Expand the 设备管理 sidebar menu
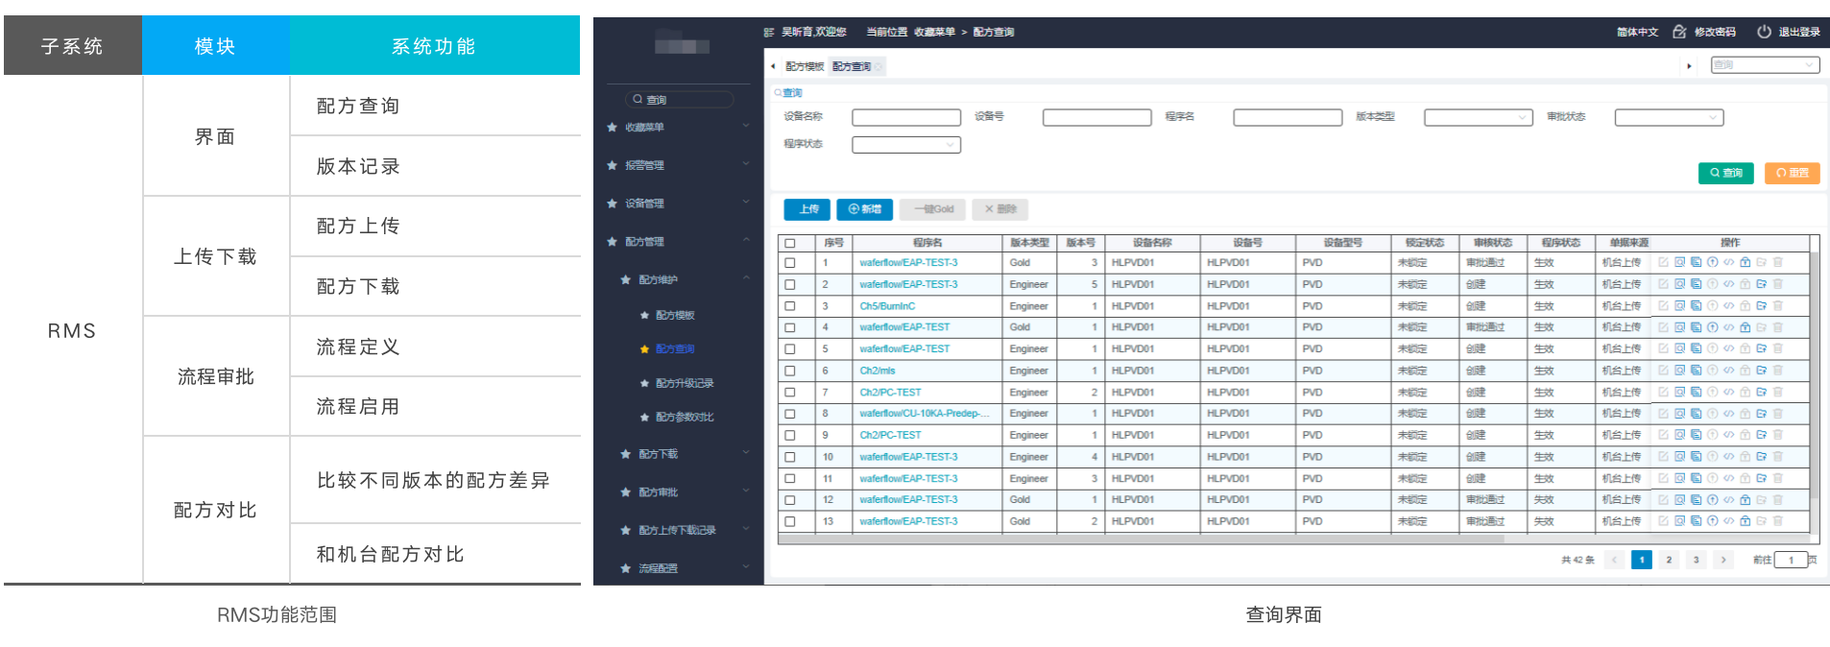This screenshot has width=1830, height=647. 677,204
